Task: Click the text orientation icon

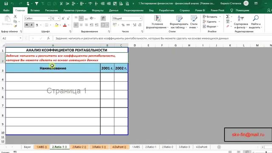Action: [92, 18]
